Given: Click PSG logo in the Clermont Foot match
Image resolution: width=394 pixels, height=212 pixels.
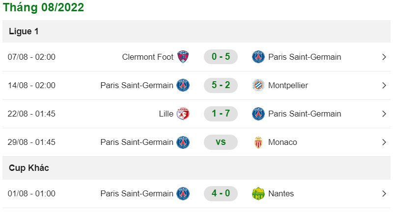Looking at the screenshot, I should tap(258, 57).
